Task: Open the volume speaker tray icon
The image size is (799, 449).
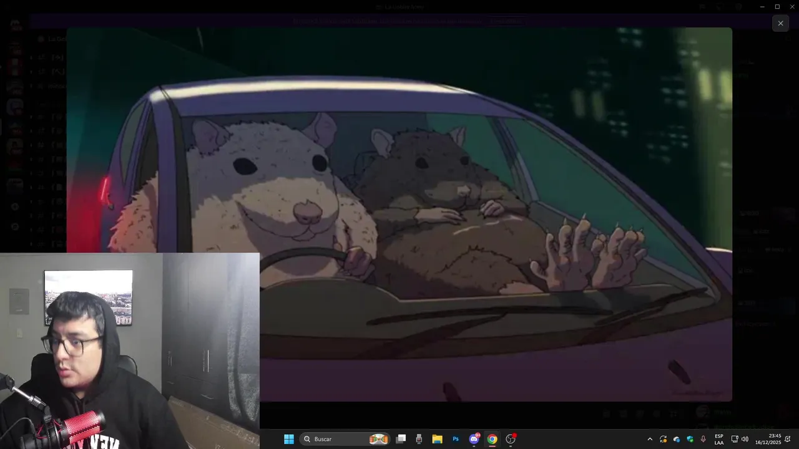Action: pos(745,439)
